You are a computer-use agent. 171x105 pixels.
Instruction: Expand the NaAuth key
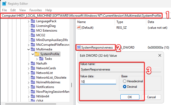coord(28,64)
